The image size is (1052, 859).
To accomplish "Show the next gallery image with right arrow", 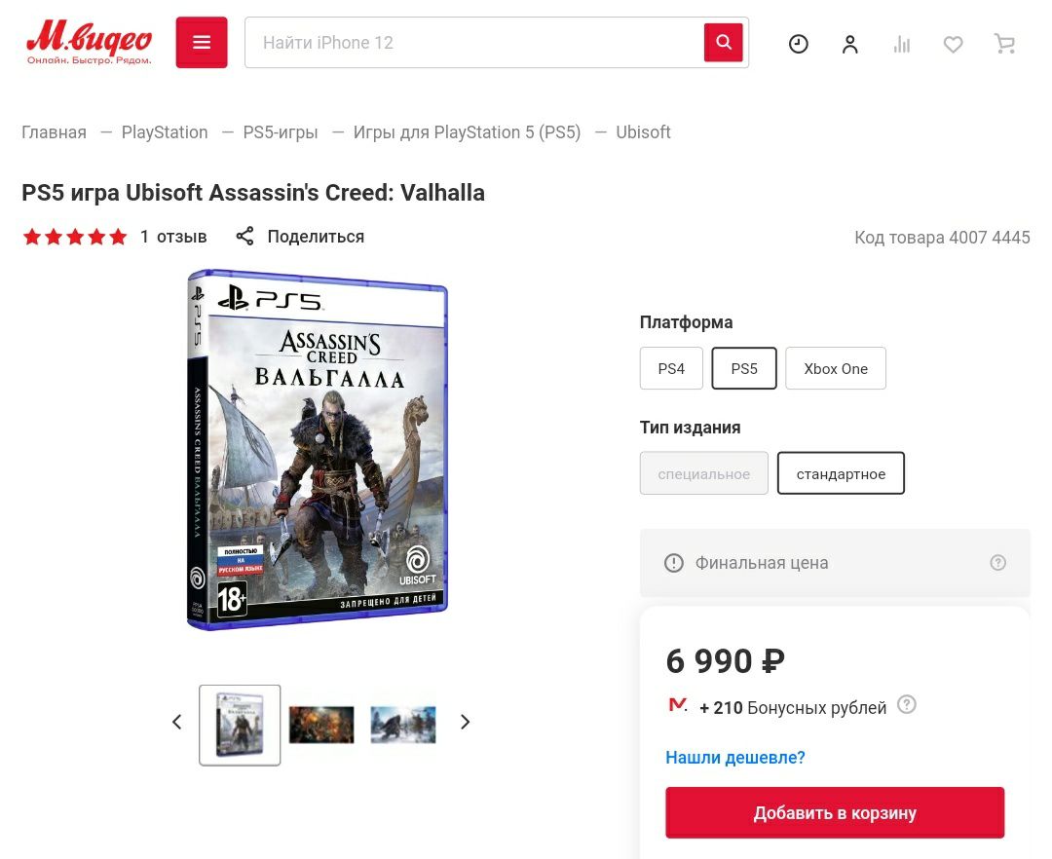I will [x=465, y=722].
